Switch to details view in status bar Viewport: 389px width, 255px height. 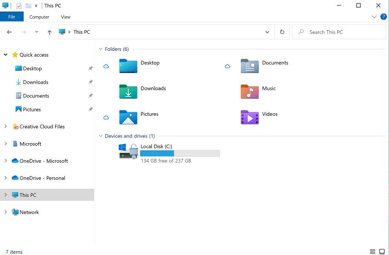pyautogui.click(x=372, y=252)
